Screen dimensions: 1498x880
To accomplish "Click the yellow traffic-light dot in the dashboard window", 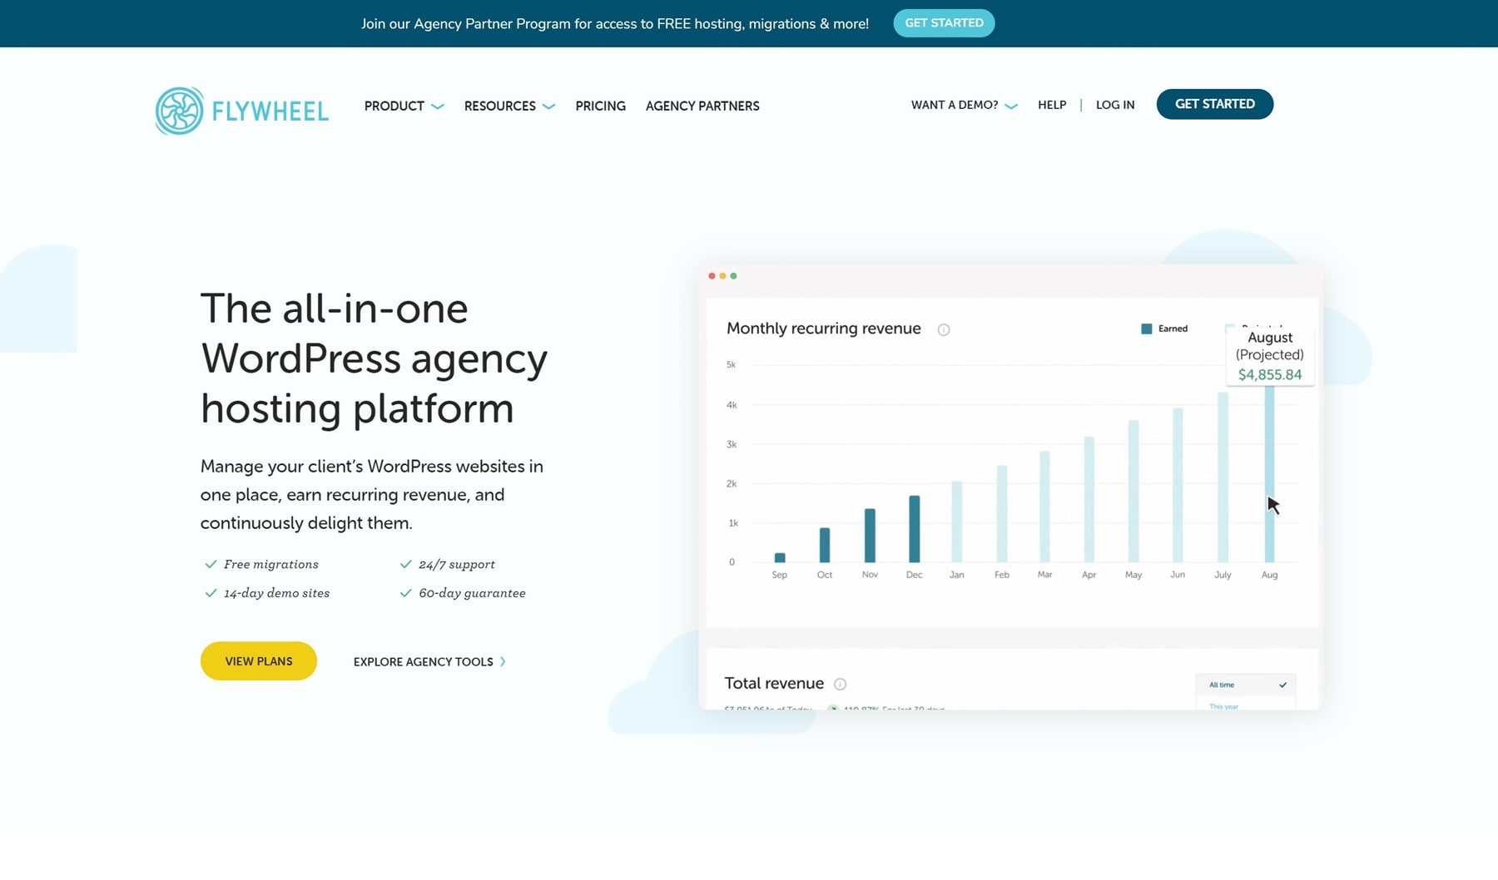I will click(x=722, y=275).
